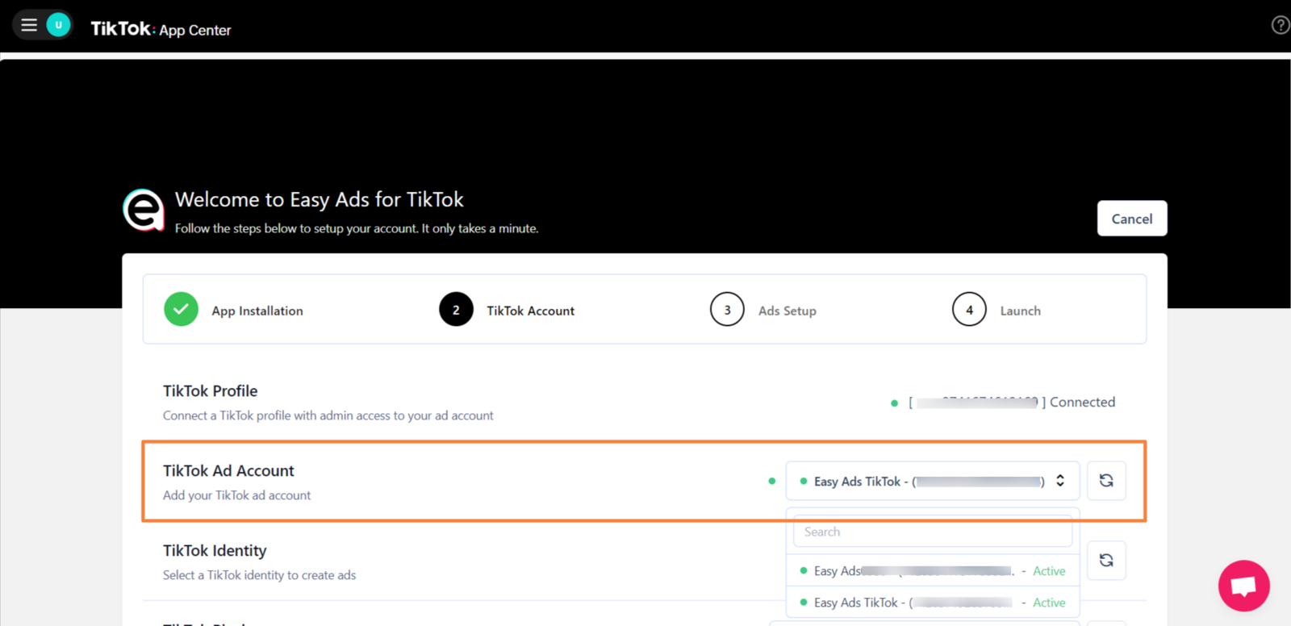The width and height of the screenshot is (1291, 626).
Task: Click the 'Add your TikTok ad account' text
Action: point(236,495)
